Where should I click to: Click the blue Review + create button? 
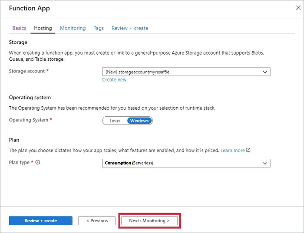click(41, 220)
